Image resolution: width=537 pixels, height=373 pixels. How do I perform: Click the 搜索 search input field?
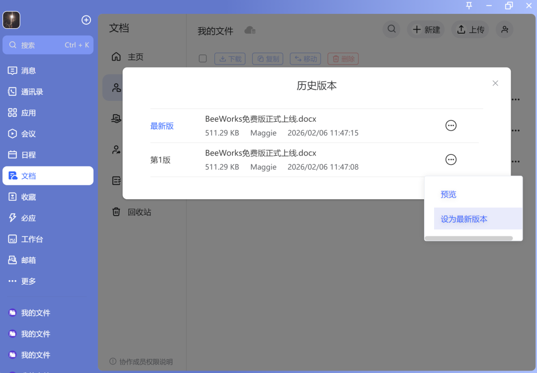click(x=48, y=45)
